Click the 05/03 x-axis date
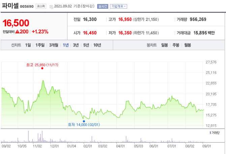 point(139,146)
